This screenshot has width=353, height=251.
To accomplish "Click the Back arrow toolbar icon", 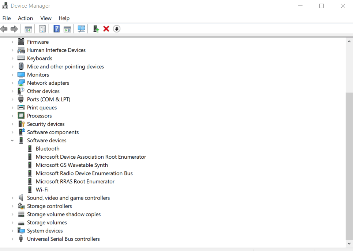I will pyautogui.click(x=4, y=29).
